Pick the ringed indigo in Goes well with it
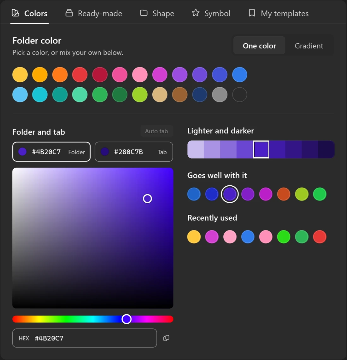The width and height of the screenshot is (347, 360). pos(230,194)
